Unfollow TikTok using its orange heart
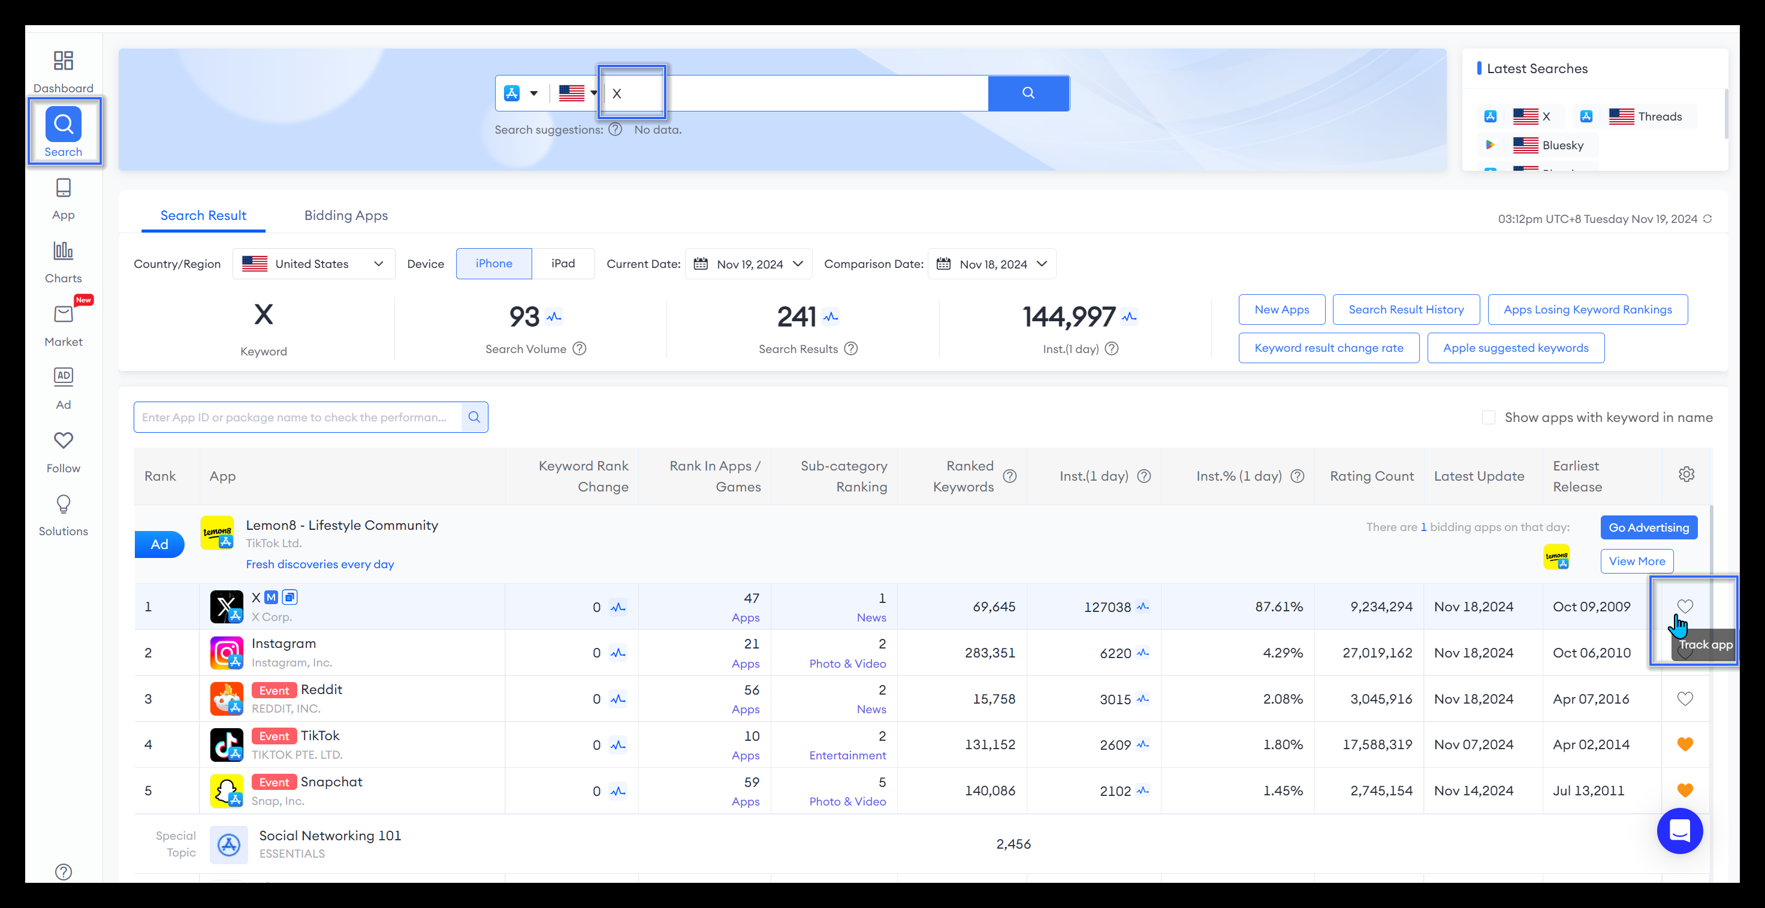This screenshot has height=908, width=1765. point(1685,744)
